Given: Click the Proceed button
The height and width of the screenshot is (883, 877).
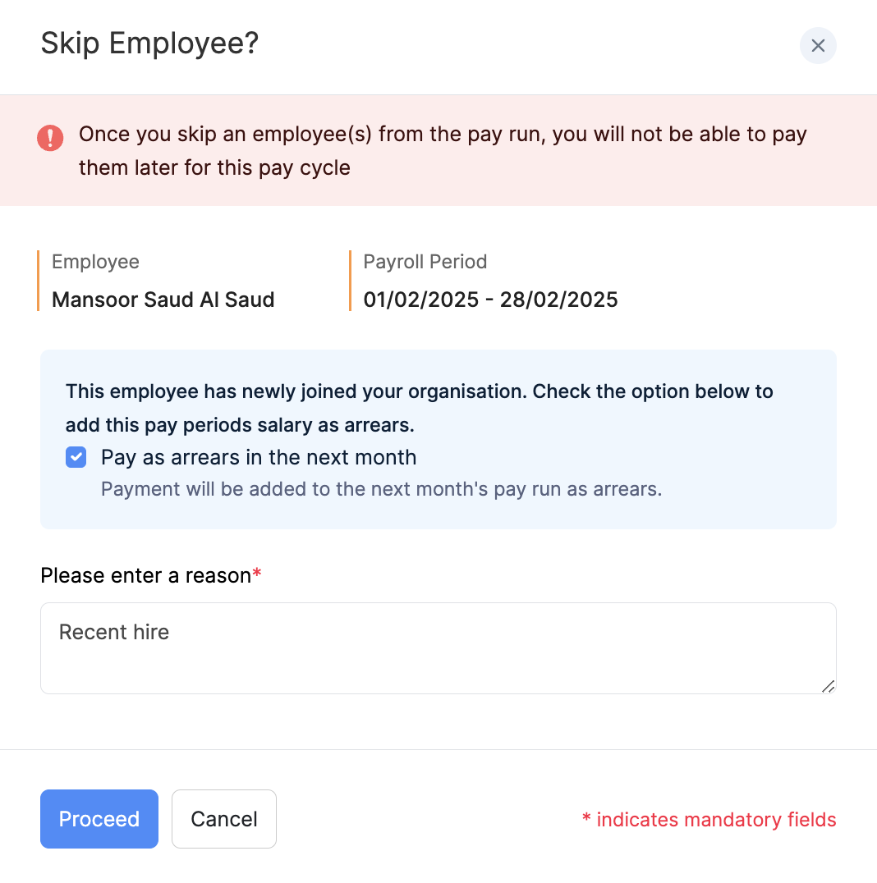Looking at the screenshot, I should click(x=99, y=818).
